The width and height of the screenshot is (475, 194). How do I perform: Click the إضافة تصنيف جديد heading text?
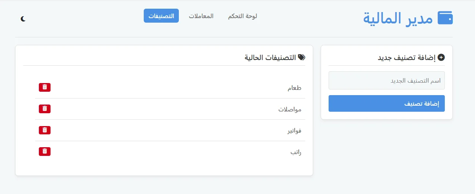pyautogui.click(x=406, y=57)
